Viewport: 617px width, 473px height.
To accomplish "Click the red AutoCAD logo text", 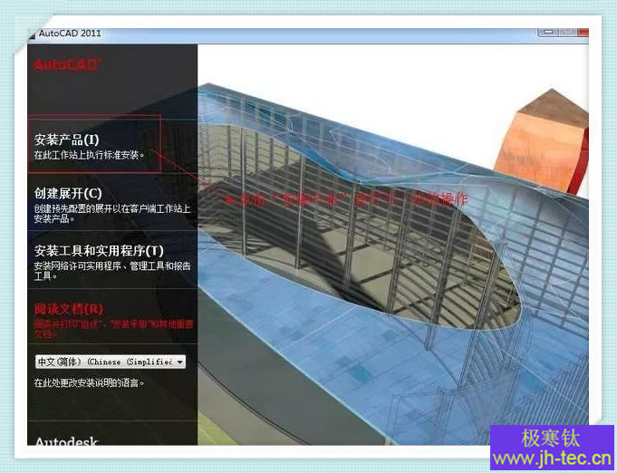I will tap(68, 64).
